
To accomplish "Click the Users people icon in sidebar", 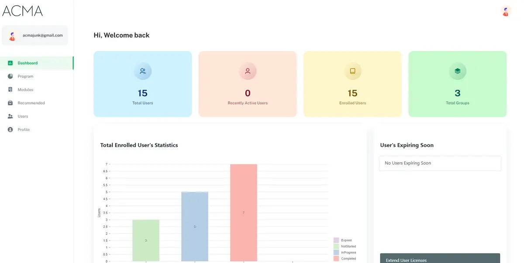I will point(10,116).
